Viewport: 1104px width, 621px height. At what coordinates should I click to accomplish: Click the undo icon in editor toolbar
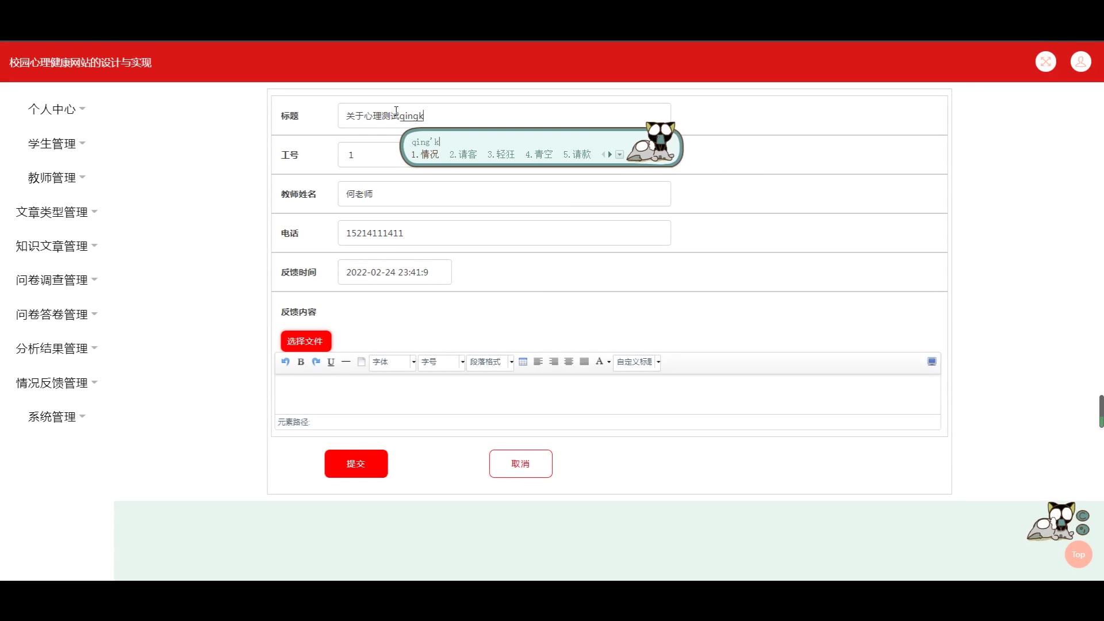tap(285, 362)
